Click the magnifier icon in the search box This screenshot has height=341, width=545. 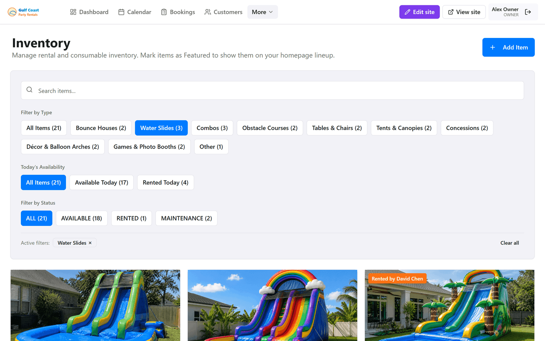(x=30, y=90)
